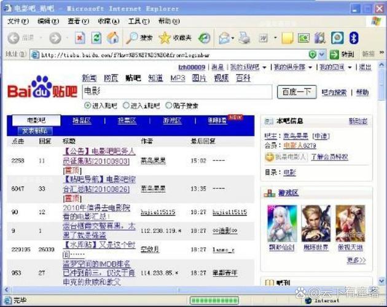Click the Bluetooth toolbar icon
The height and width of the screenshot is (307, 387).
point(354,38)
